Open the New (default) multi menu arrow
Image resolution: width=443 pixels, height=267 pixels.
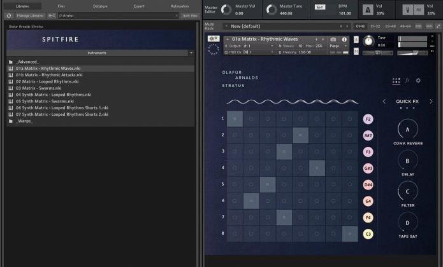coord(226,26)
